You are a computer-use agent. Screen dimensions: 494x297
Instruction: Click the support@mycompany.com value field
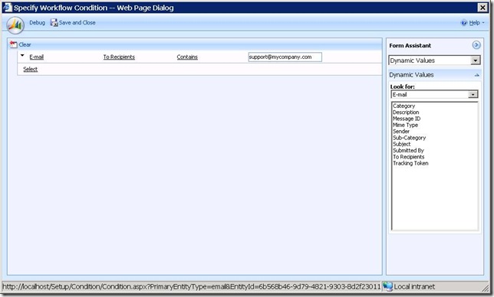tap(285, 57)
